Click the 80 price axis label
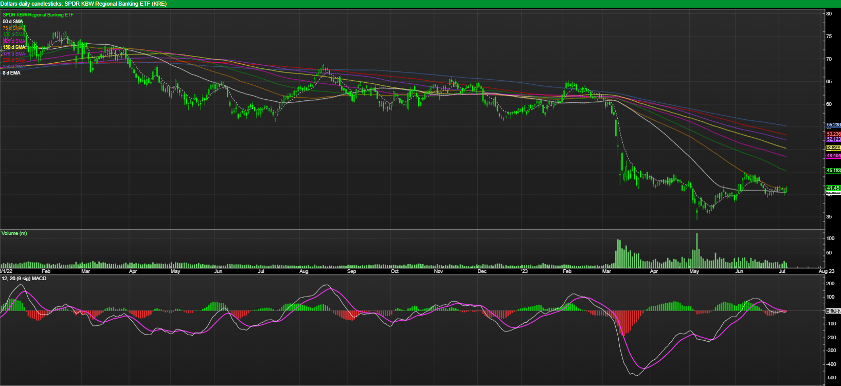Viewport: 841px width, 386px height. point(829,14)
